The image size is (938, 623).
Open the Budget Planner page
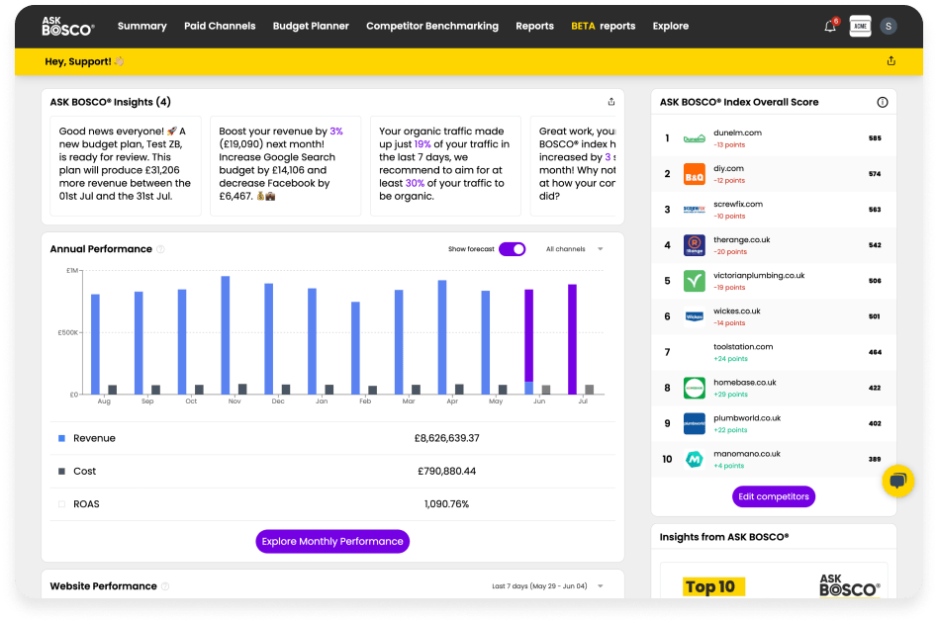pyautogui.click(x=311, y=26)
